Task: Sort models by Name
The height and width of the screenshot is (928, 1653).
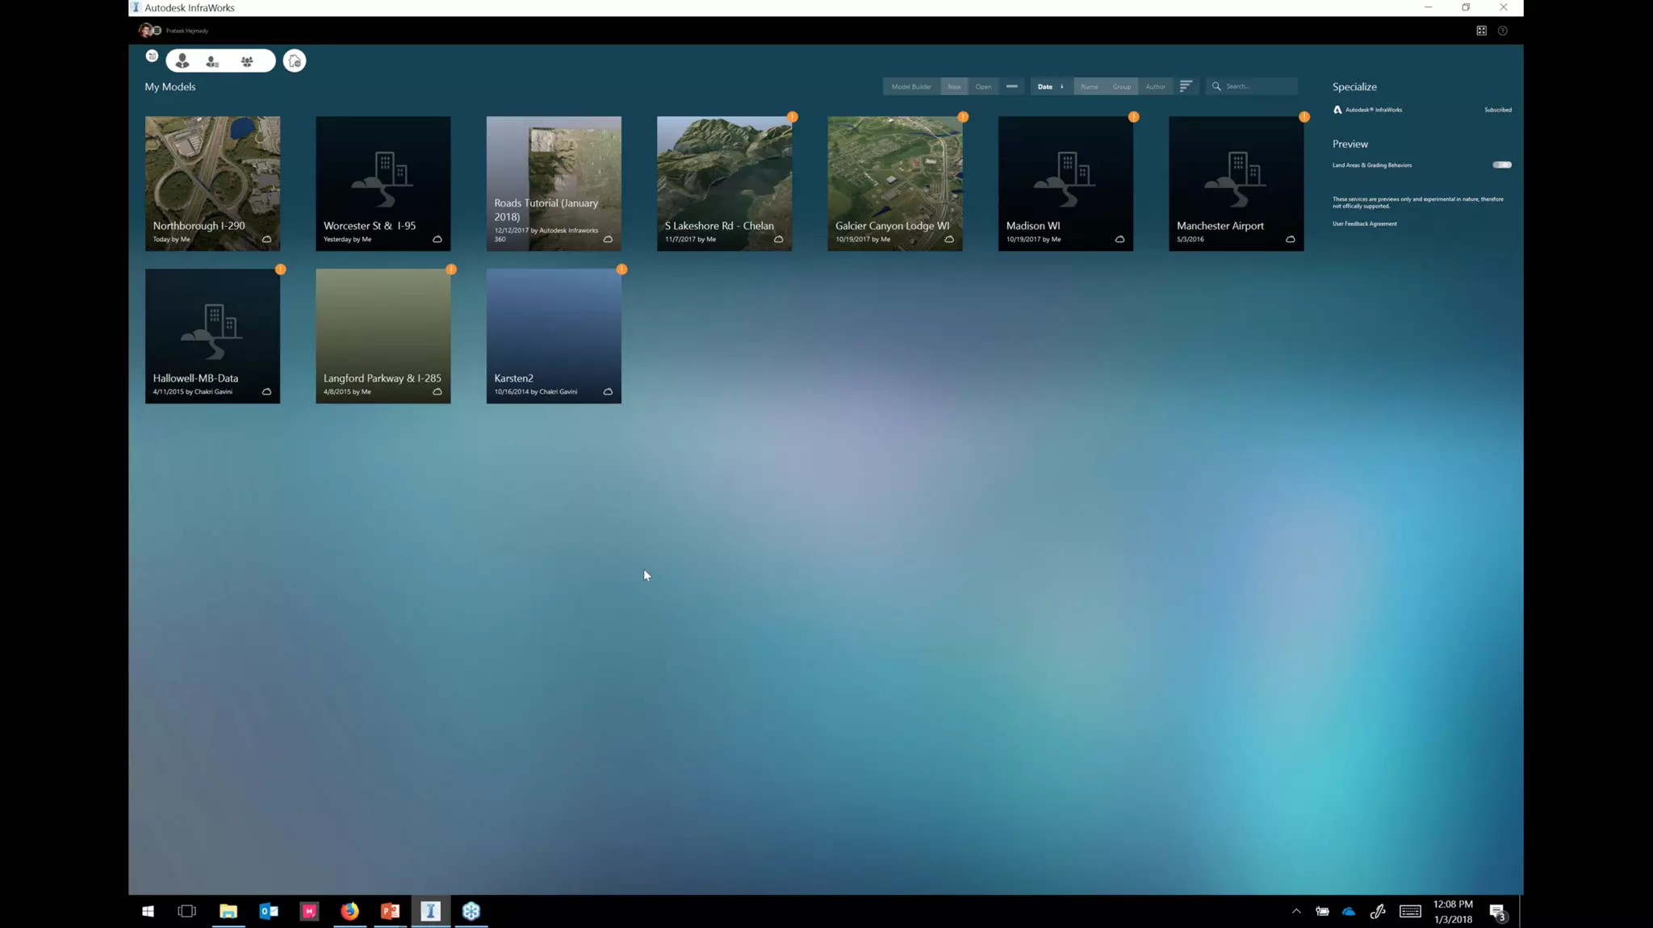Action: pos(1089,86)
